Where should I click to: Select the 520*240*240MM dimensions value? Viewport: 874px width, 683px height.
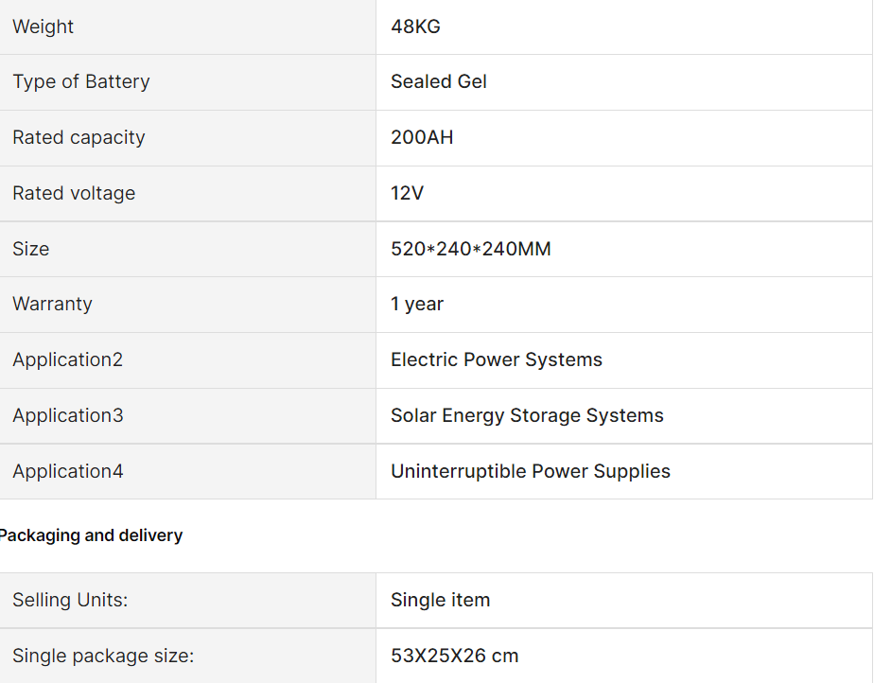pos(470,249)
